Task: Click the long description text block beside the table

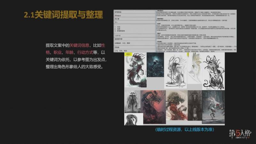Action: (x=196, y=31)
